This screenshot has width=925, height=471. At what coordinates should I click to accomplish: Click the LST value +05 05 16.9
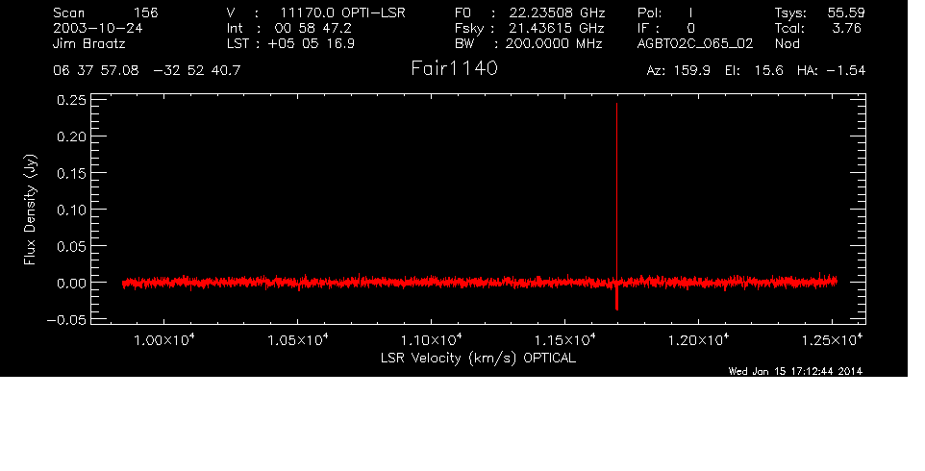pos(313,43)
